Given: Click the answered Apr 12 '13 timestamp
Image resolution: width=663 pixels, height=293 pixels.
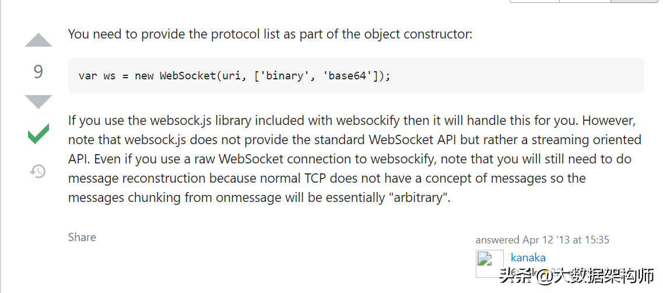Looking at the screenshot, I should (x=542, y=240).
